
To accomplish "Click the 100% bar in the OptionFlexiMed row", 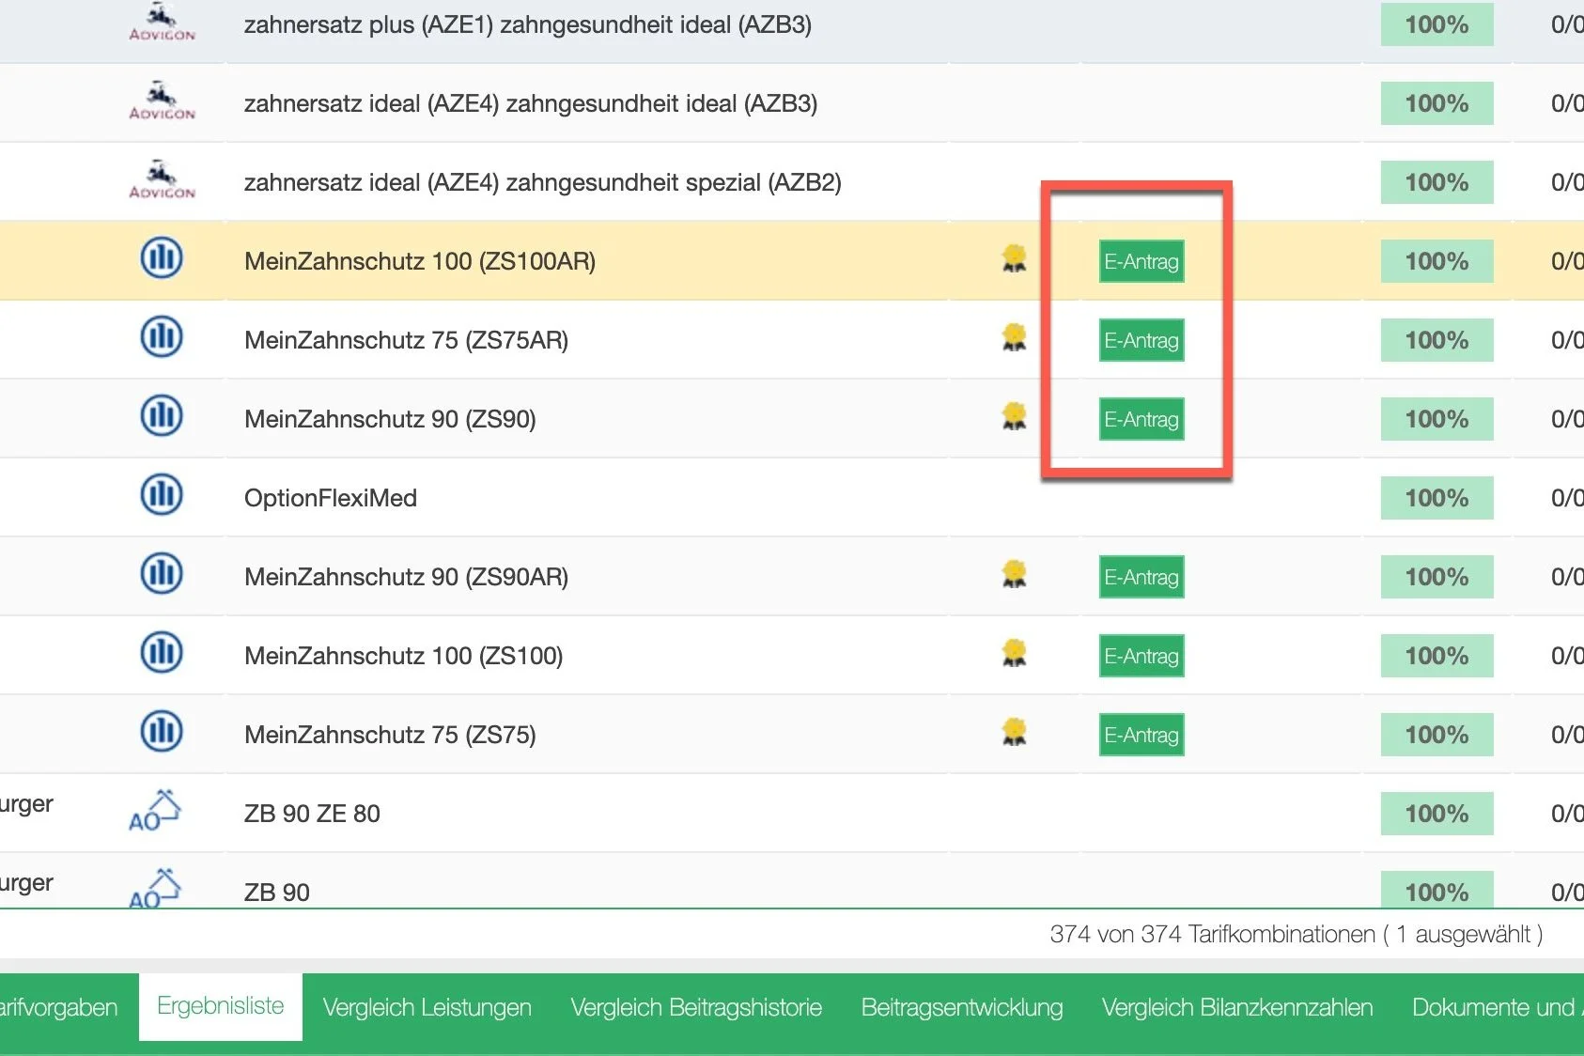I will coord(1436,498).
